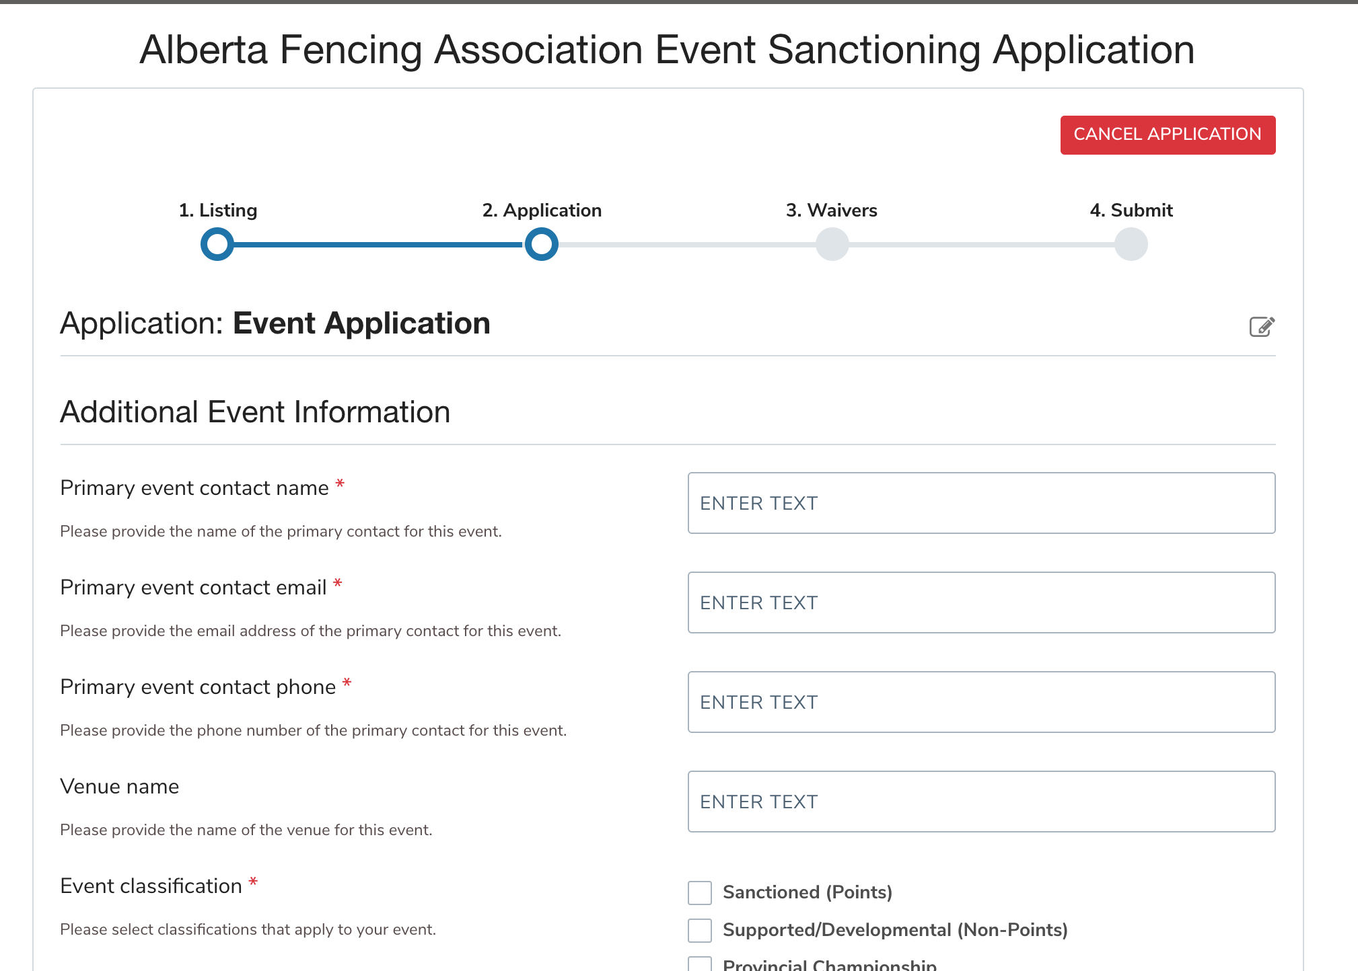The height and width of the screenshot is (971, 1358).
Task: Enable Supported/Developmental (Non-Points) checkbox
Action: 700,931
